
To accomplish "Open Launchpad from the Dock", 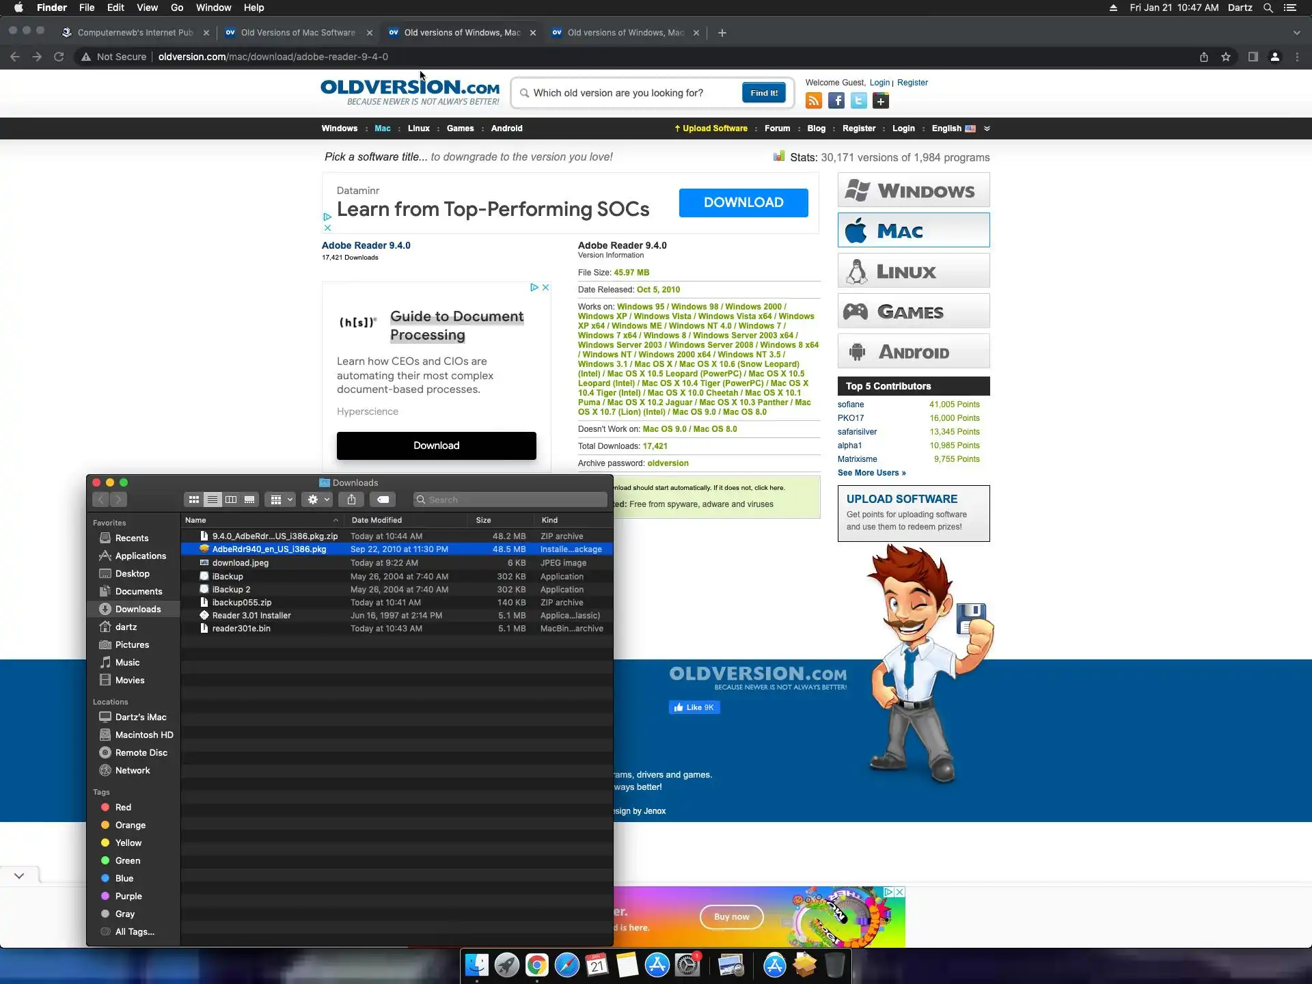I will pyautogui.click(x=506, y=965).
